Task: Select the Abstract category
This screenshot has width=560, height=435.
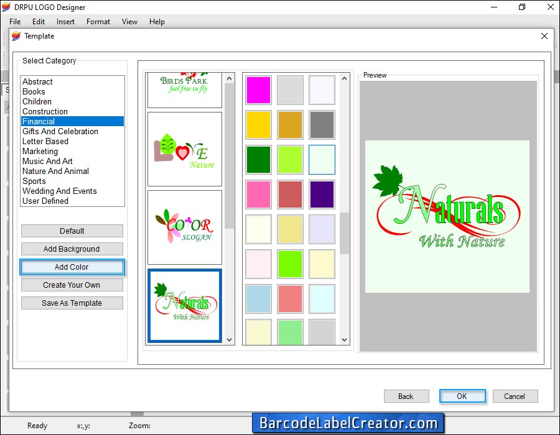Action: point(73,81)
